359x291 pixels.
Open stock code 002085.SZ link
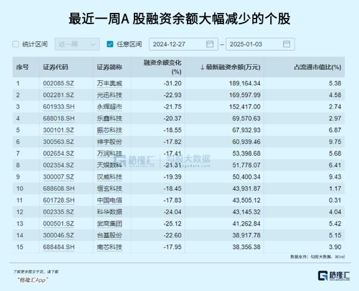pos(59,83)
